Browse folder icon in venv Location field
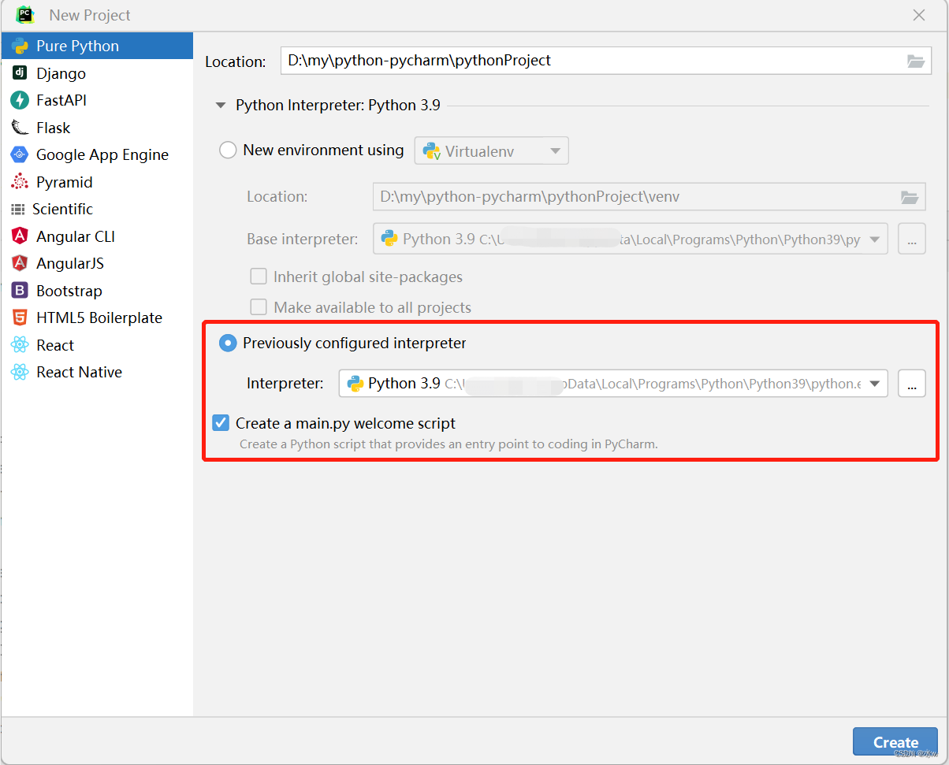The height and width of the screenshot is (765, 949). (910, 197)
